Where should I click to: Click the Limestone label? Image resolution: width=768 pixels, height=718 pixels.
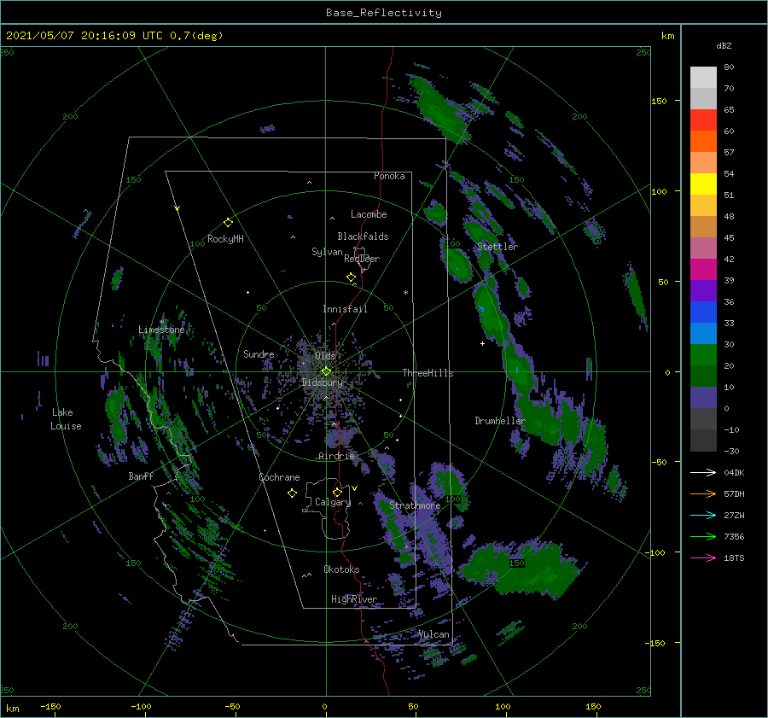(x=161, y=330)
